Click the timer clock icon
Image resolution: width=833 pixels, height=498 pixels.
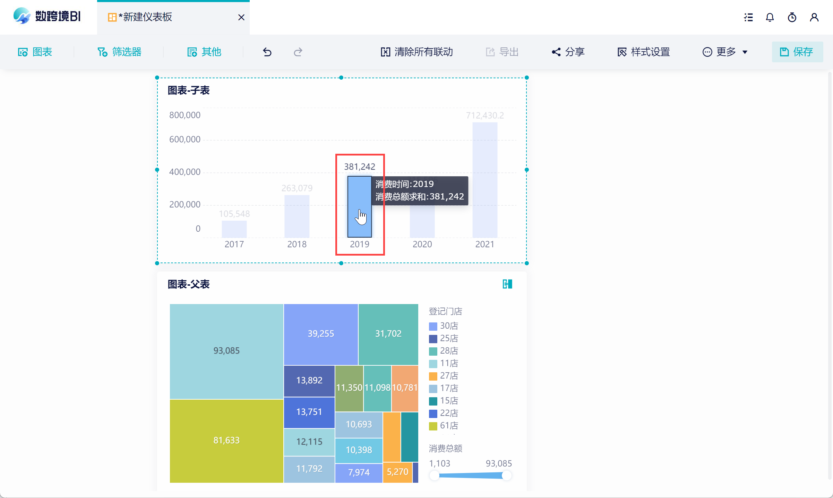tap(792, 17)
